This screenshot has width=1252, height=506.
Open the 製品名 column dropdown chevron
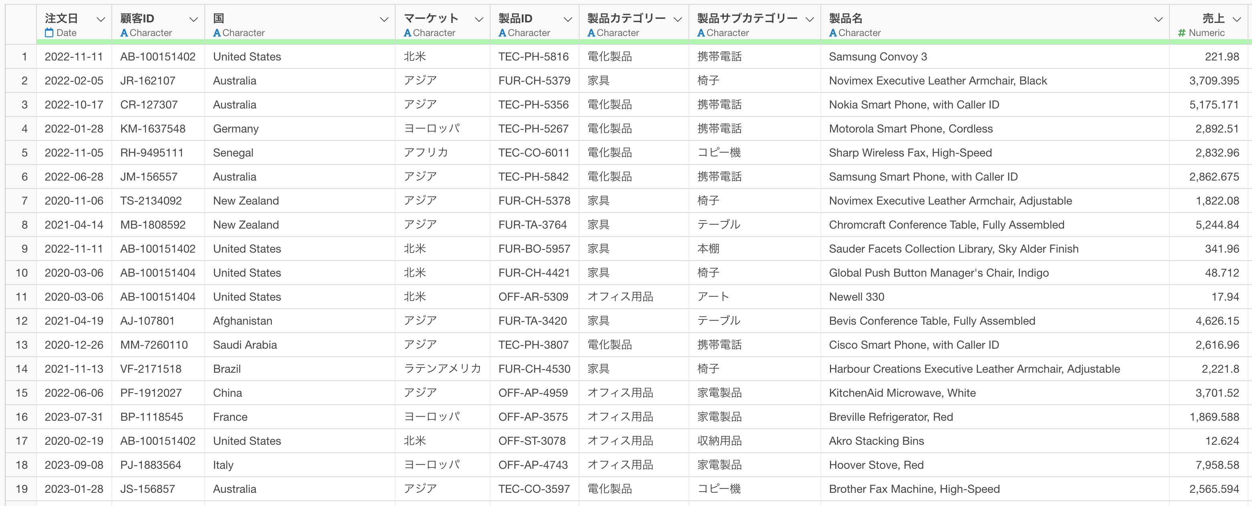(x=1158, y=20)
